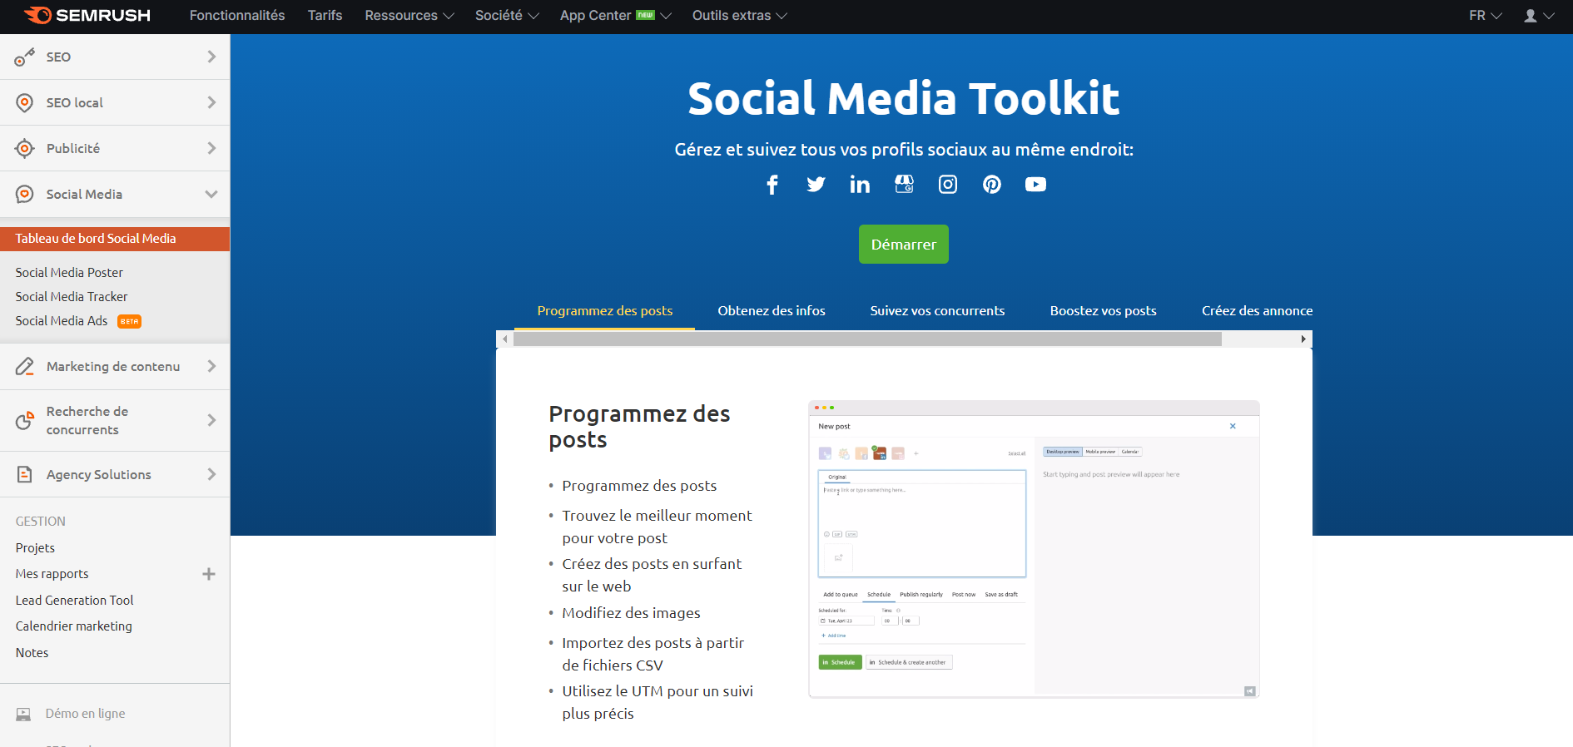Click the Publicité target icon
This screenshot has width=1573, height=747.
25,148
